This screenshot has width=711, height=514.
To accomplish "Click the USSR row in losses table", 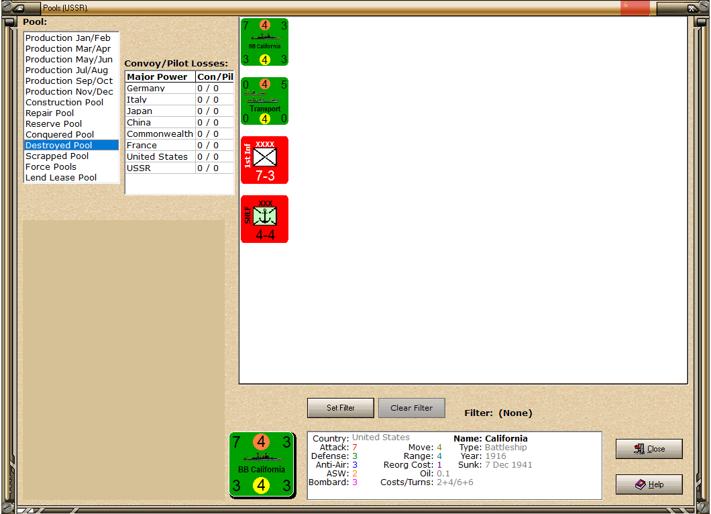I will click(180, 168).
